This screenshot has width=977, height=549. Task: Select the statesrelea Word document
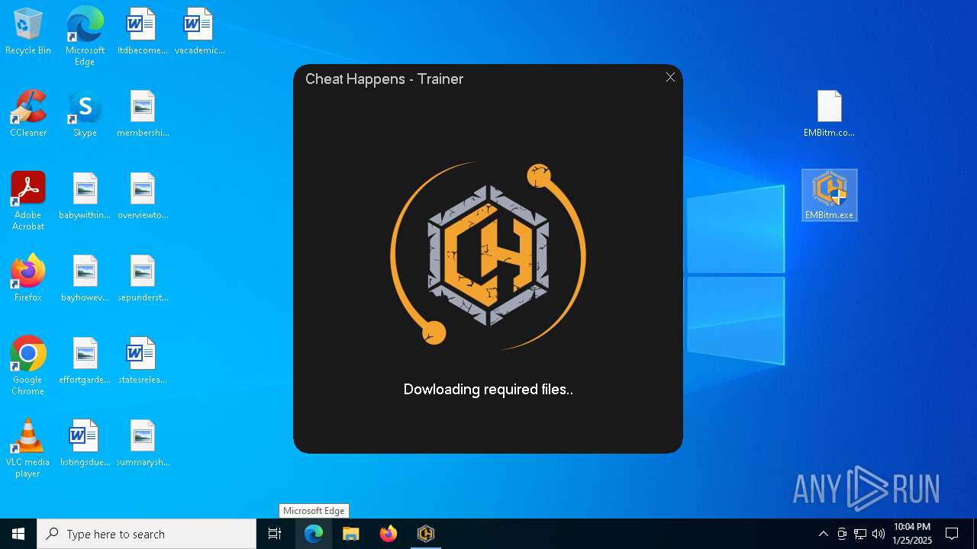(142, 361)
